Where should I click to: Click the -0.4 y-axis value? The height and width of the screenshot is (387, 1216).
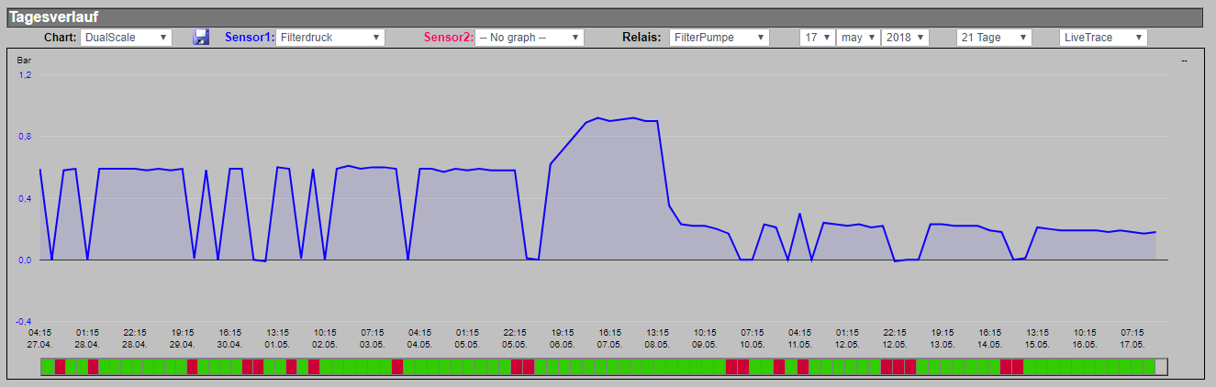25,322
